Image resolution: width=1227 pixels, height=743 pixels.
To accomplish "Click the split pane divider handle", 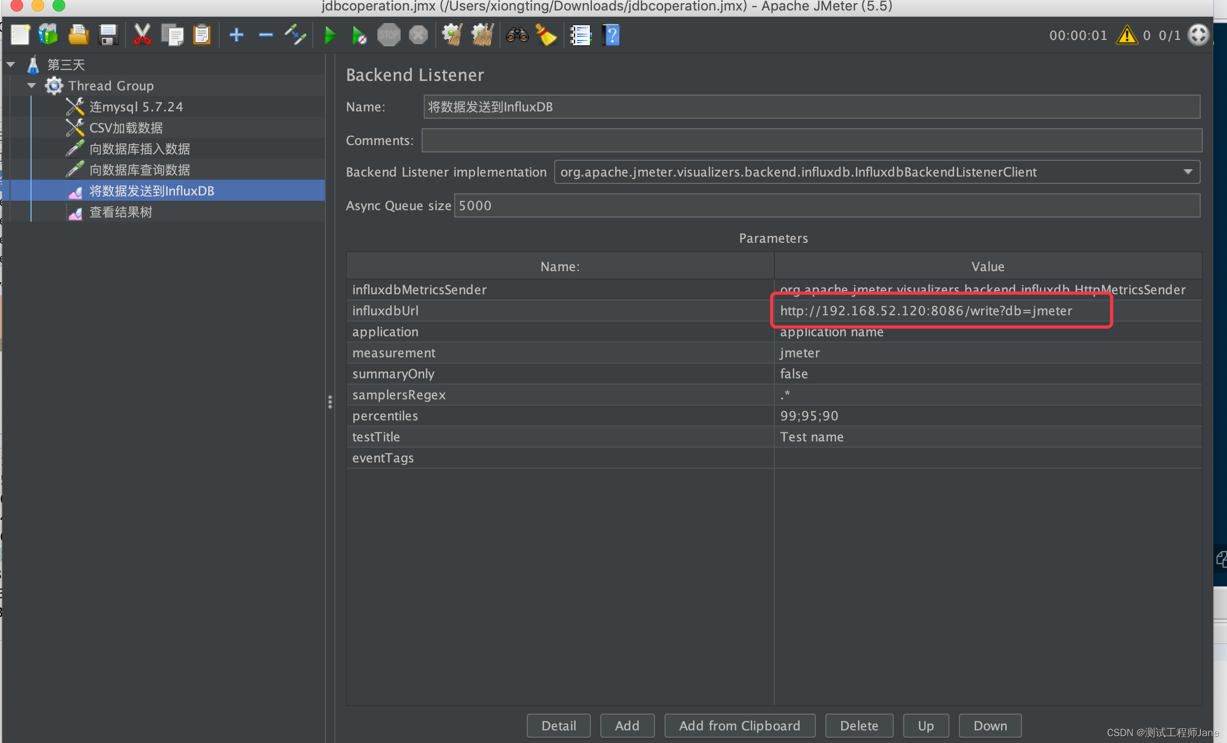I will (x=330, y=402).
